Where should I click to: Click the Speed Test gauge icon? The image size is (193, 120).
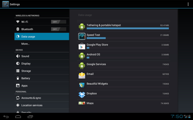click(x=82, y=36)
